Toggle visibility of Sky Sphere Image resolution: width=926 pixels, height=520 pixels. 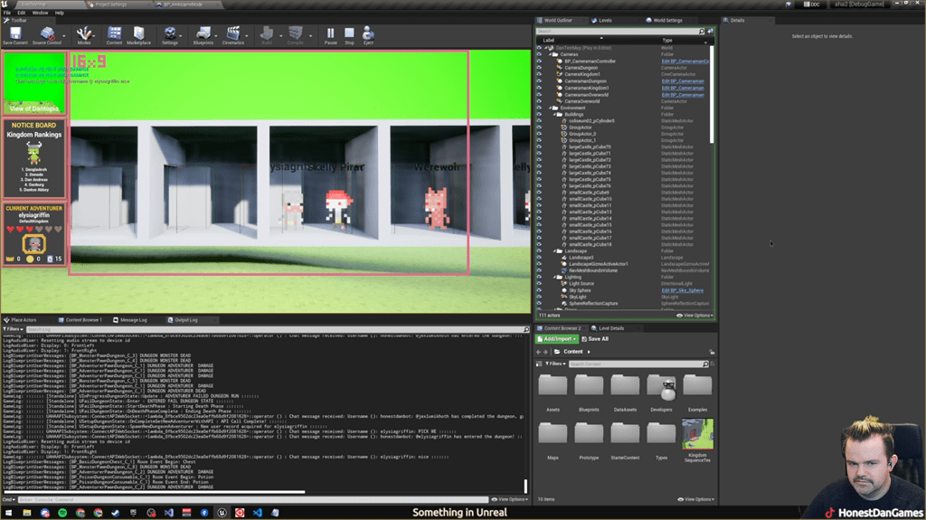tap(539, 290)
